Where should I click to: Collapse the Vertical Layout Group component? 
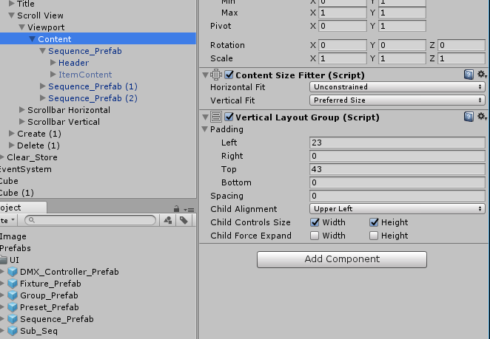pos(205,117)
